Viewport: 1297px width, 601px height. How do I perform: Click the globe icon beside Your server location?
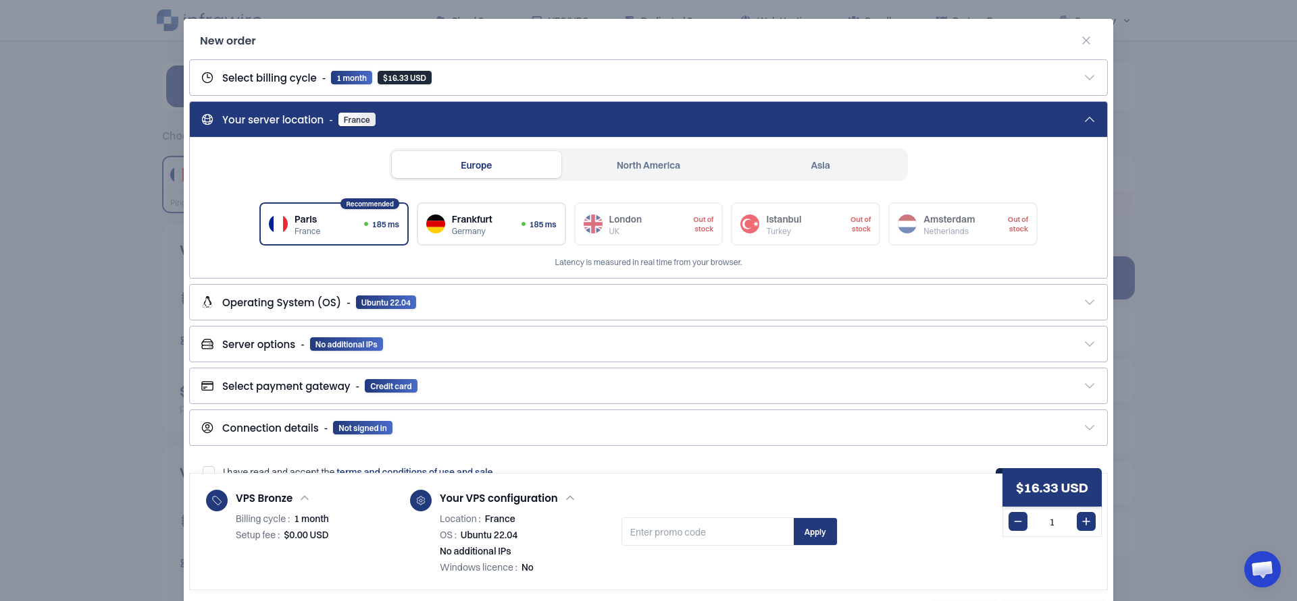tap(207, 119)
